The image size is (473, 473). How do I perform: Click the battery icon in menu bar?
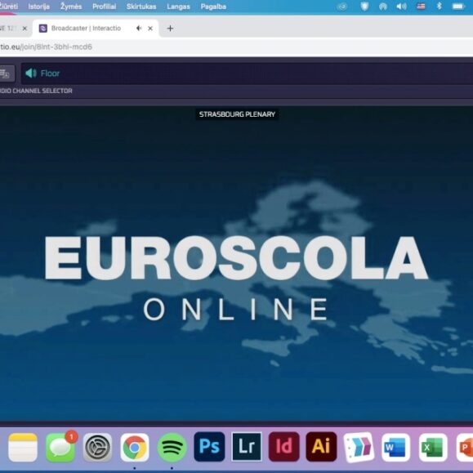[458, 7]
